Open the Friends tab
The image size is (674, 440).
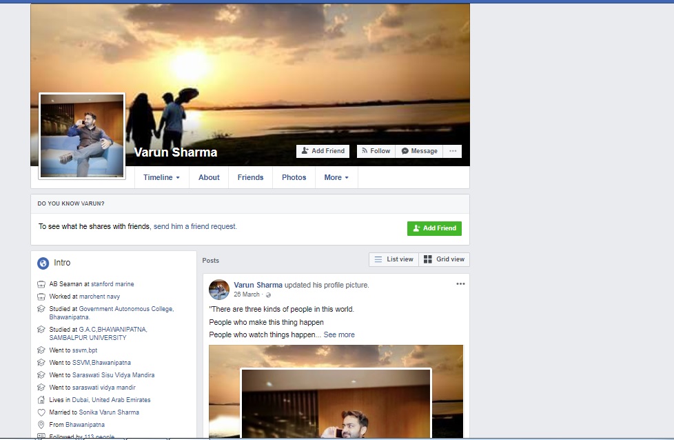click(250, 177)
